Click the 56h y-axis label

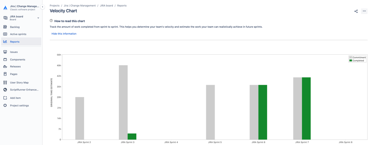tap(59, 55)
